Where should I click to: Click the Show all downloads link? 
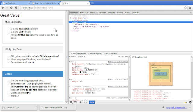[176, 107]
